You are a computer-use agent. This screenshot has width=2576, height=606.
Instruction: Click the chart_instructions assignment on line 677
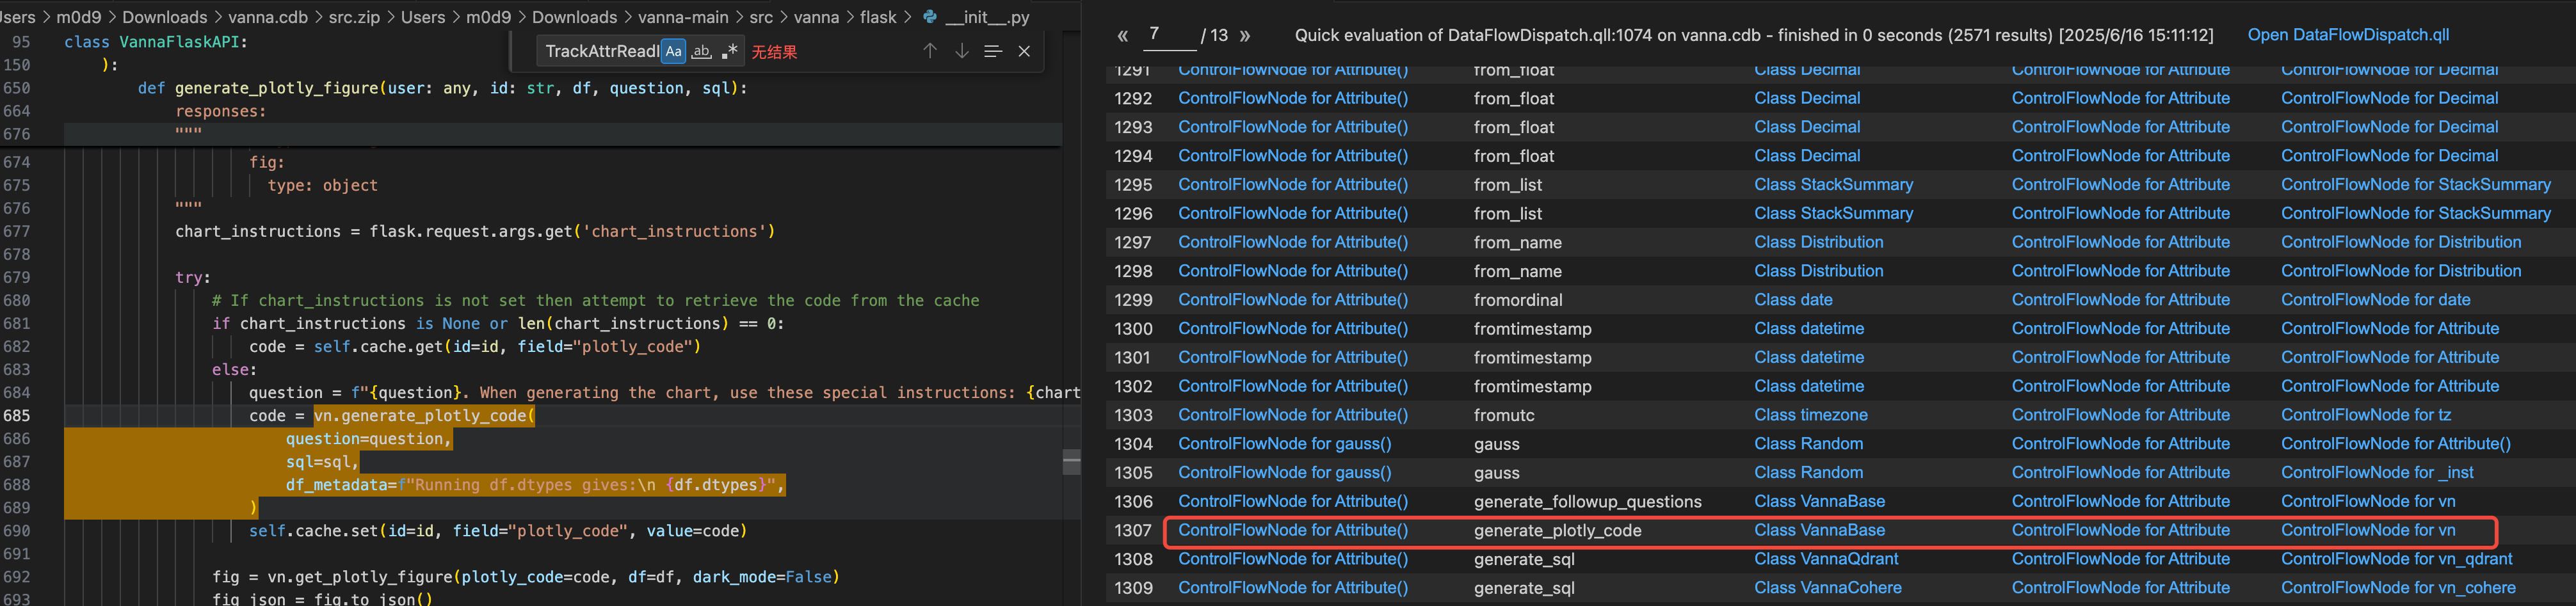point(475,231)
